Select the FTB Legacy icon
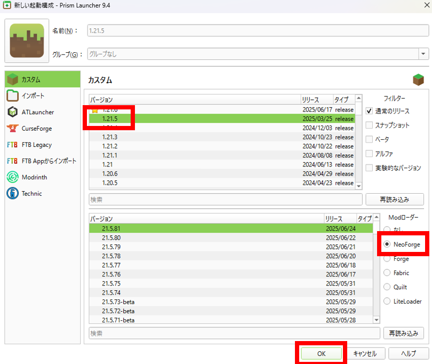 12,145
